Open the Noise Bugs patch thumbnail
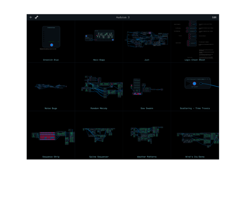The height and width of the screenshot is (203, 244). pos(51,86)
